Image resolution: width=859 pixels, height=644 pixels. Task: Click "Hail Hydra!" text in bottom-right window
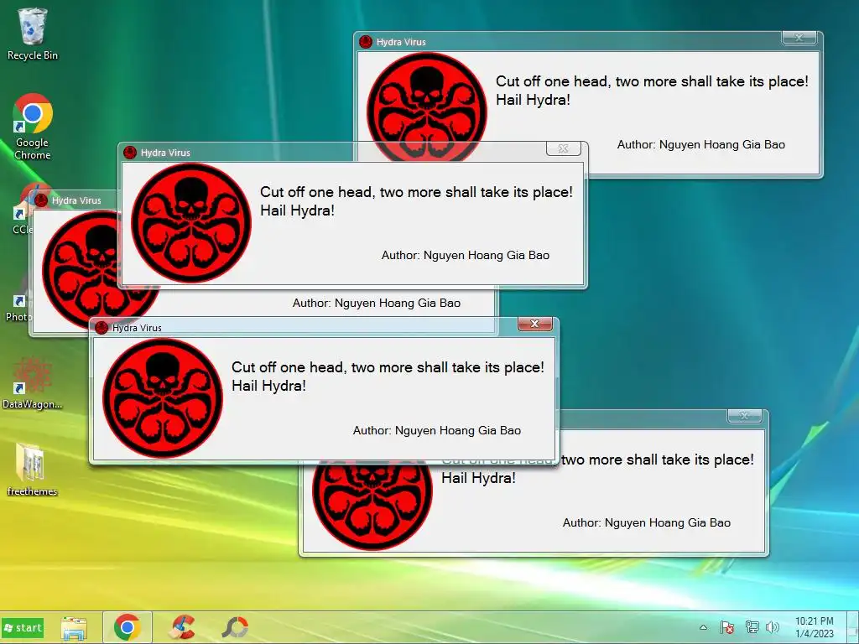pyautogui.click(x=478, y=477)
